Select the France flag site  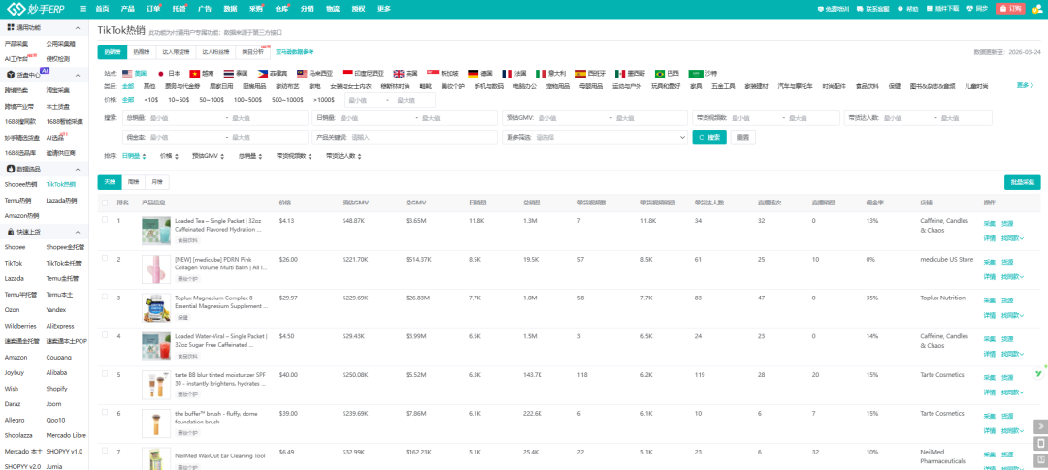coord(507,74)
